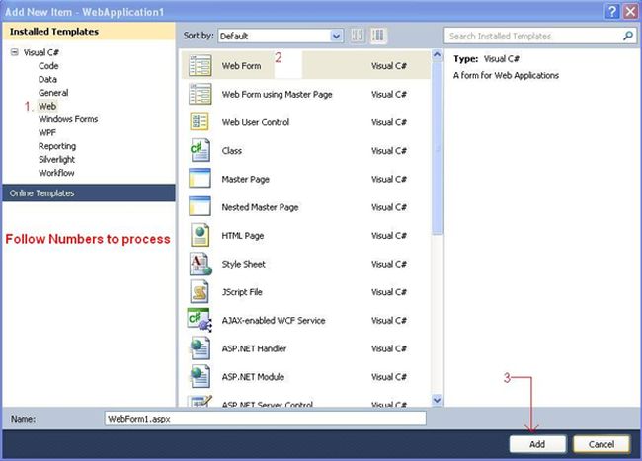Click the 'Nested Master Page' text
Screen dimensions: 642x461
(x=260, y=207)
